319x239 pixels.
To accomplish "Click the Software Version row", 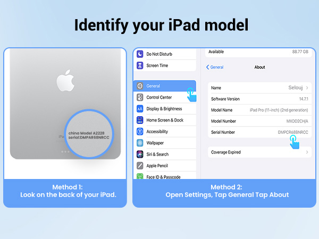I will (x=259, y=99).
